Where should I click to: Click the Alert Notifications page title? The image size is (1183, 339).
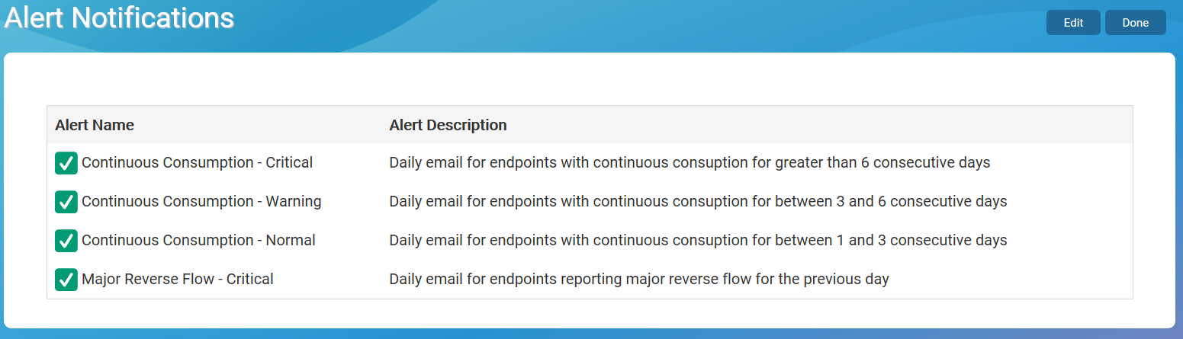click(119, 18)
